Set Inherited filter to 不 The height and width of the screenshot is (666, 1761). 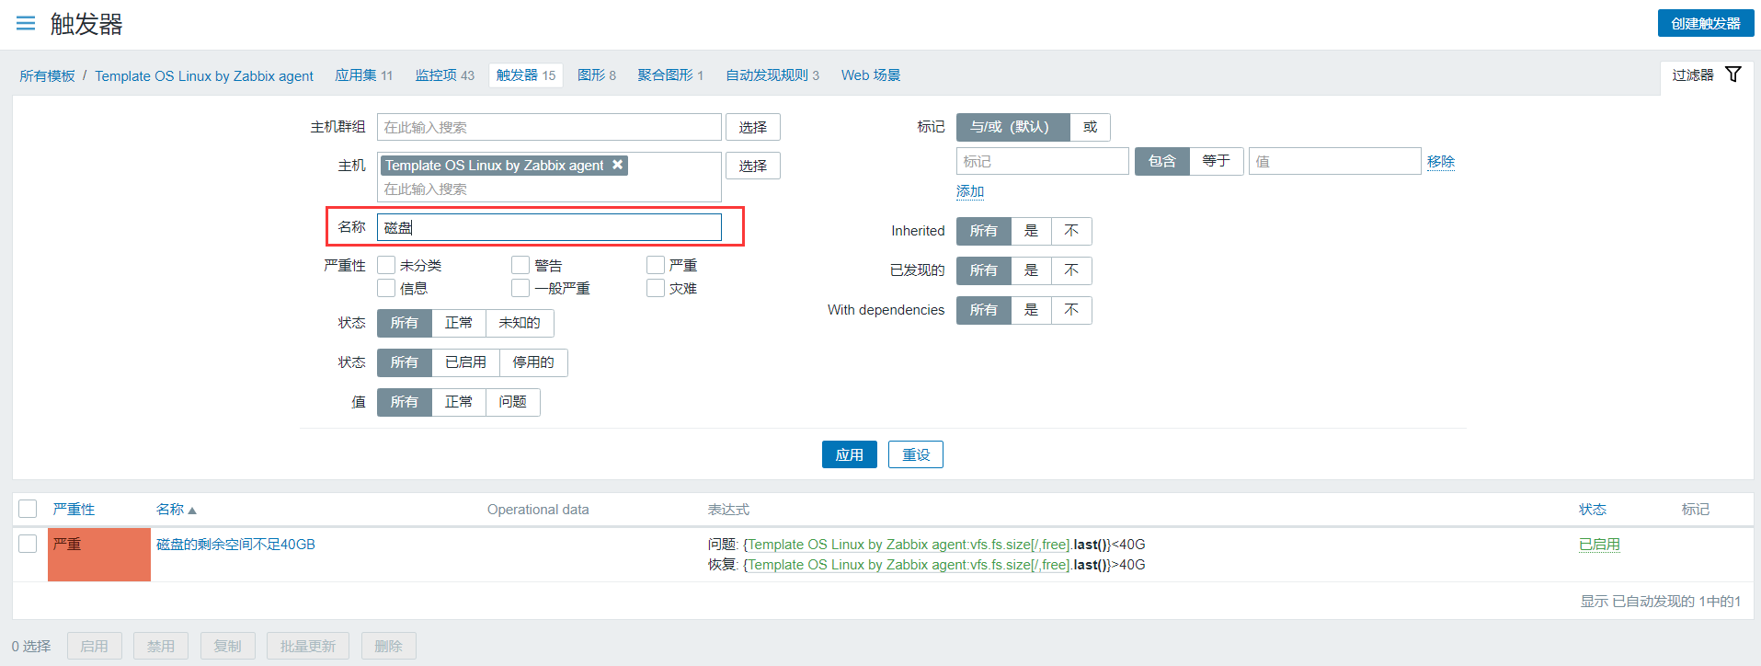click(x=1071, y=231)
